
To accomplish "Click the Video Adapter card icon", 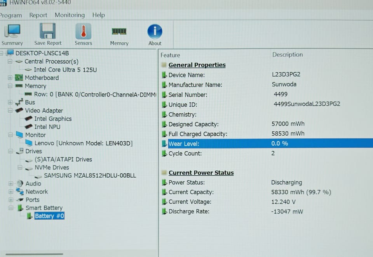I will 19,110.
